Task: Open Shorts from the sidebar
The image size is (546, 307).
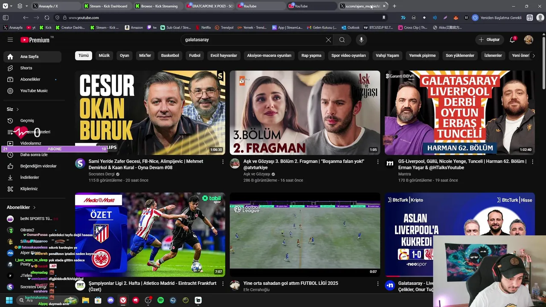Action: tap(32, 68)
